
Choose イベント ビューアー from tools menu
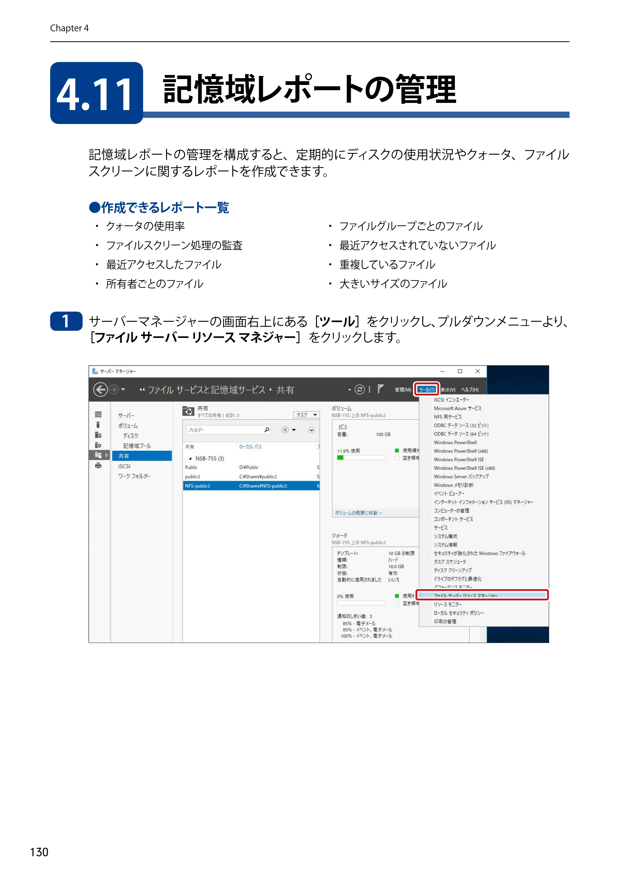point(449,494)
